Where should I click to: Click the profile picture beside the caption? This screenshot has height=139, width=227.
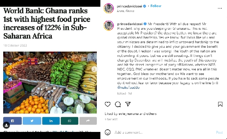coord(109,25)
